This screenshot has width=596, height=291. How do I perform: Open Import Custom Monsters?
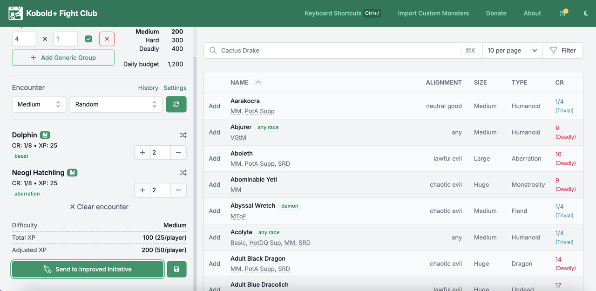tap(433, 13)
